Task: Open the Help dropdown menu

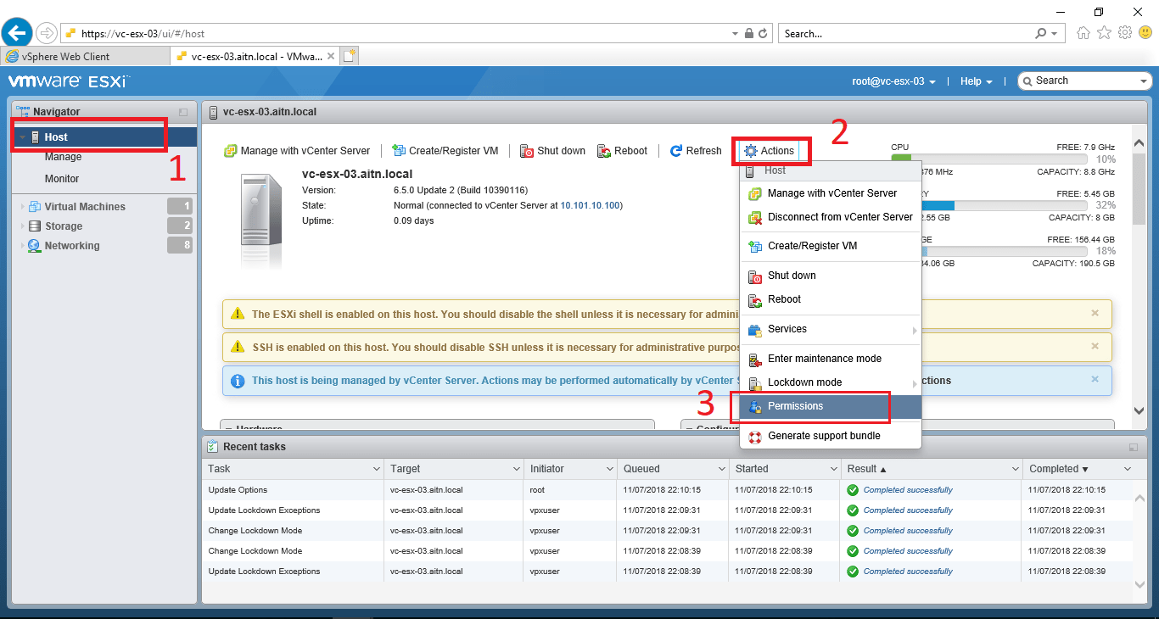Action: coord(976,81)
